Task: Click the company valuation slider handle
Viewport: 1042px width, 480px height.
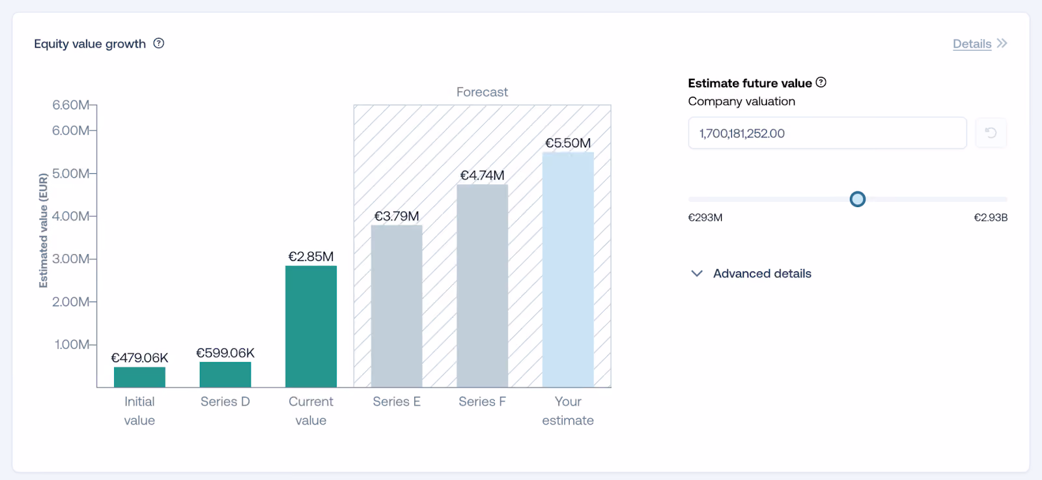Action: pyautogui.click(x=858, y=199)
